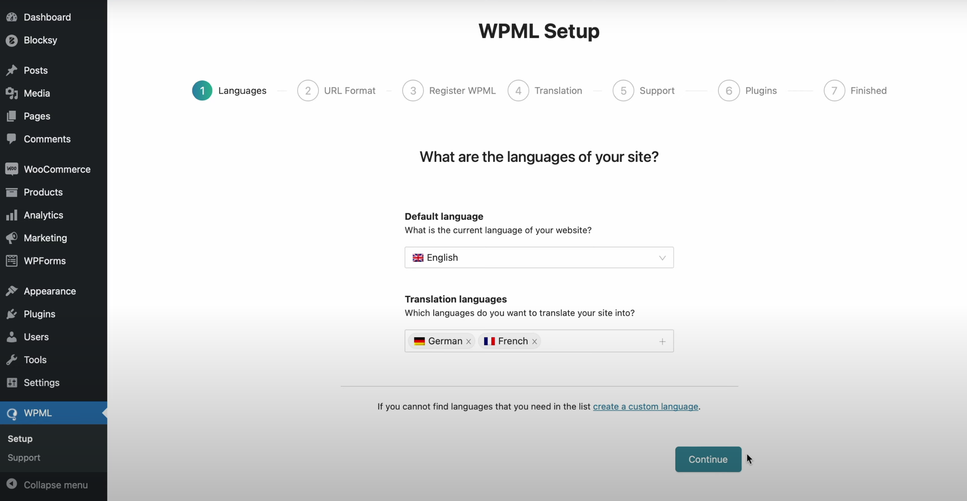967x501 pixels.
Task: Open the WooCommerce menu
Action: (57, 169)
